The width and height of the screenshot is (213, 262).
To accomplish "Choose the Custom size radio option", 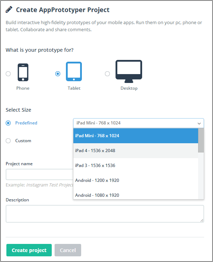I will [8, 141].
